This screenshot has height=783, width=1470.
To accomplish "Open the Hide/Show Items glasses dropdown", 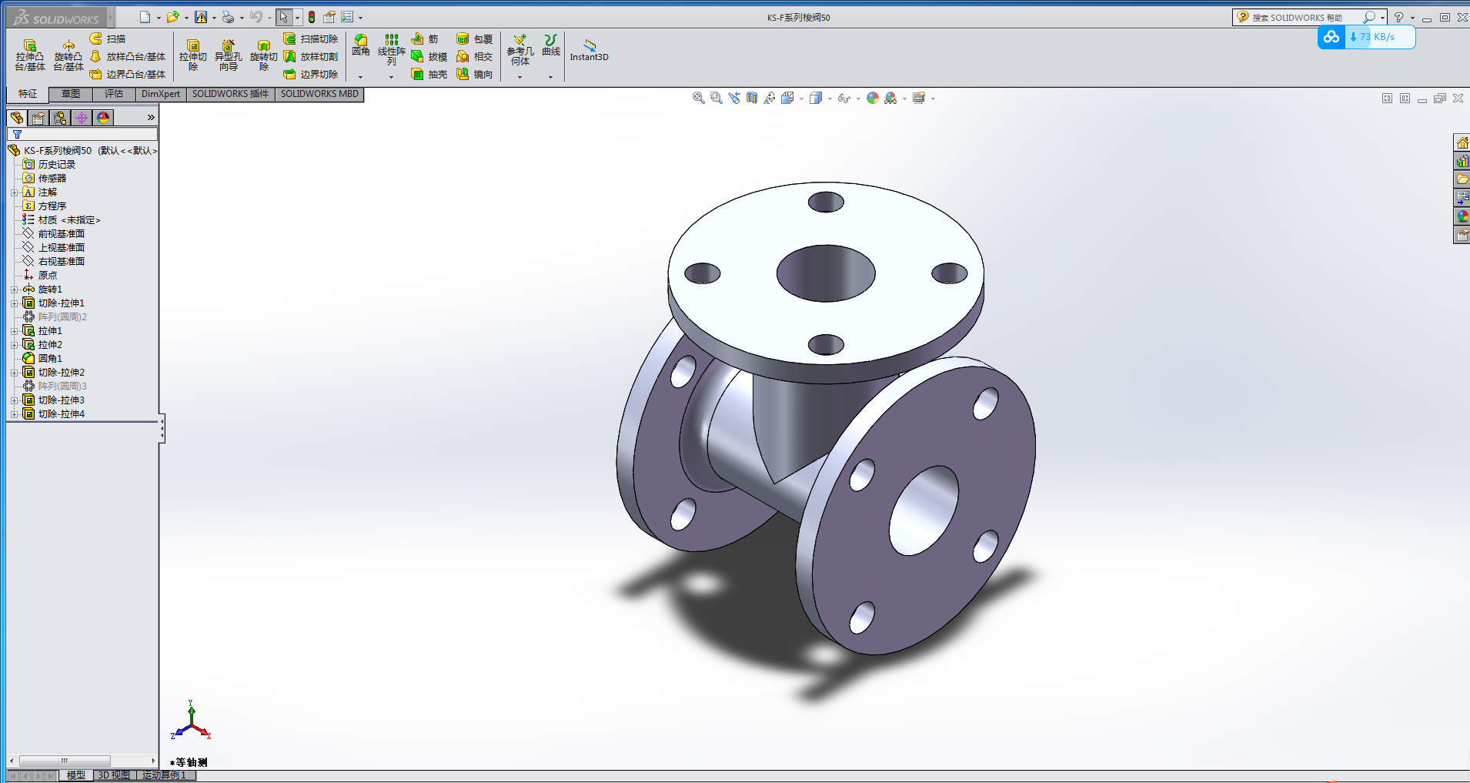I will point(858,99).
